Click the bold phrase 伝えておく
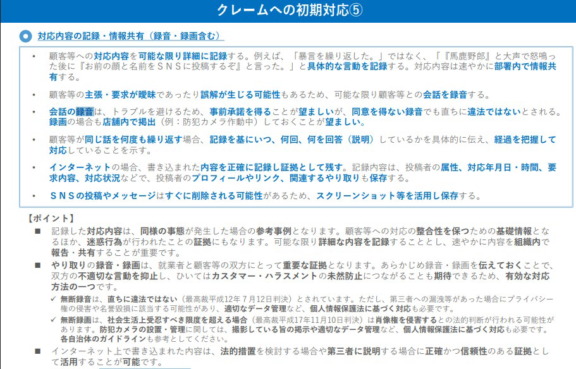Image resolution: width=576 pixels, height=369 pixels. point(500,265)
